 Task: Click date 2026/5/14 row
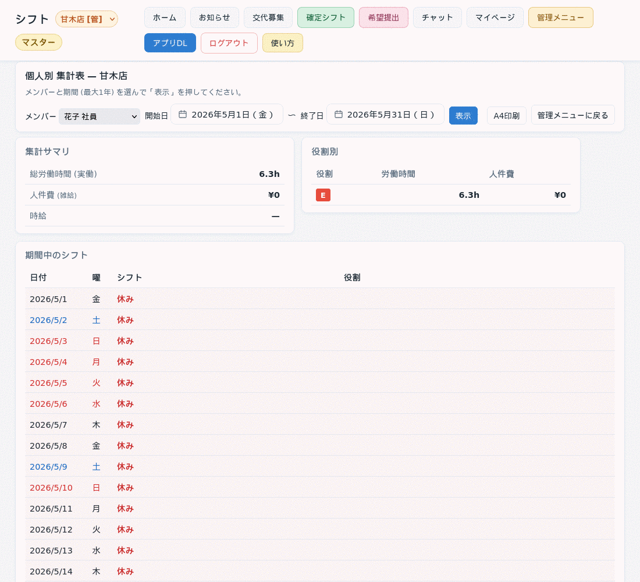[319, 571]
